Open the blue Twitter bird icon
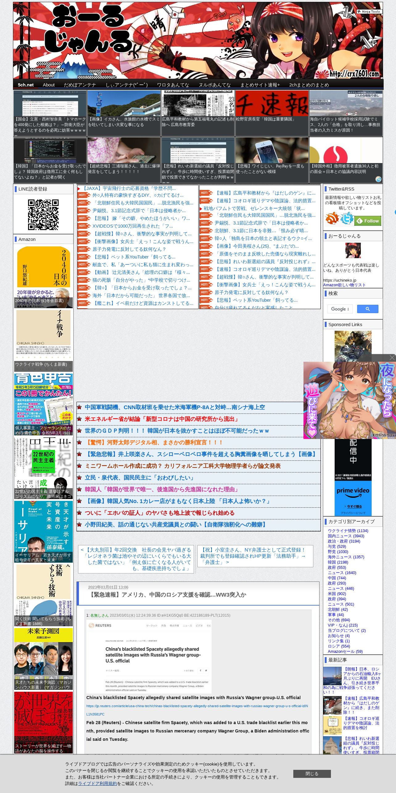The image size is (396, 793). coord(347,219)
